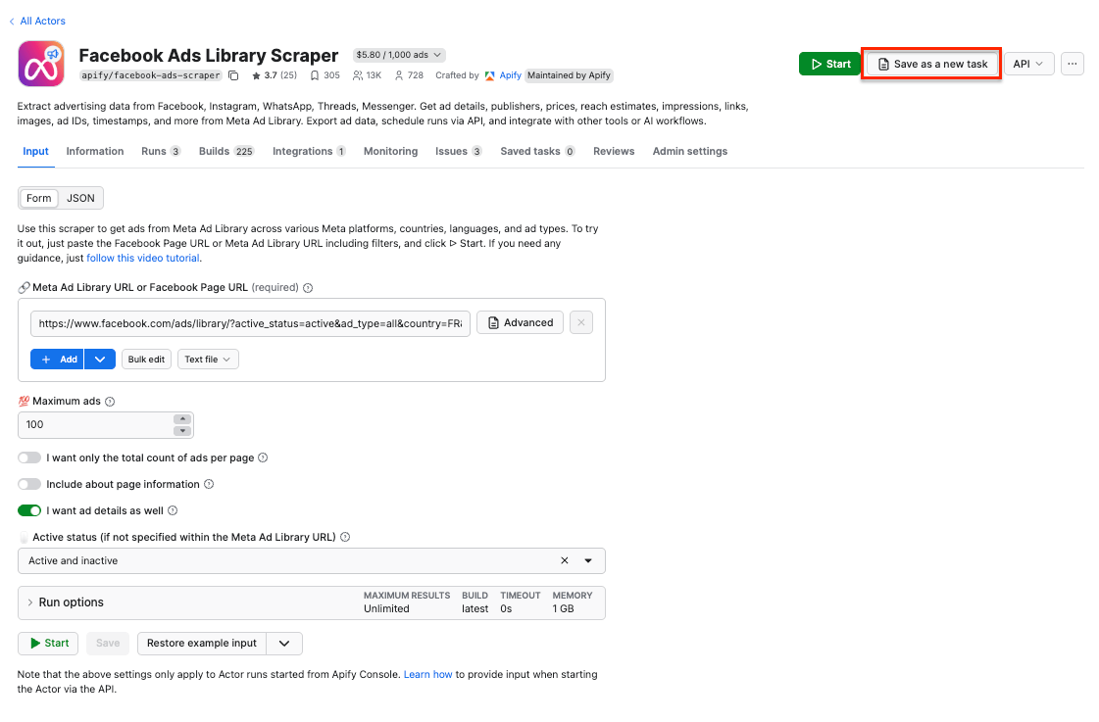The image size is (1099, 722).
Task: Open the $5.80 / 1,000 ads pricing dropdown
Action: pos(398,55)
